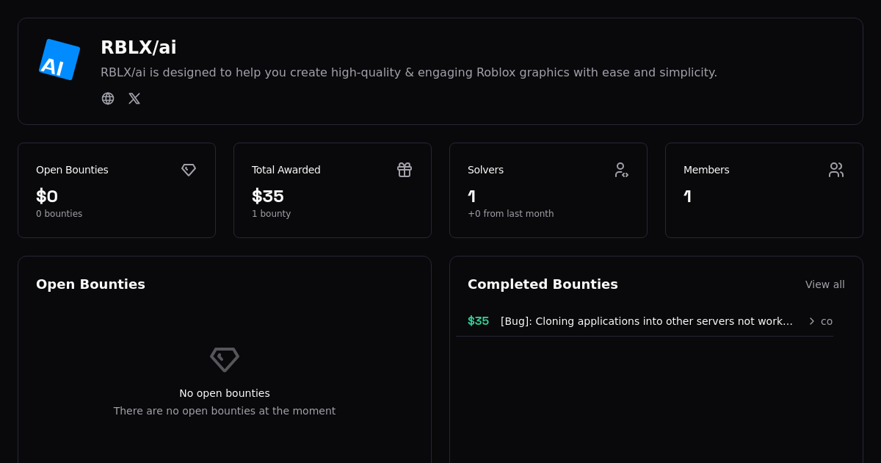
Task: Click the Open Bounties section heading
Action: pos(90,284)
